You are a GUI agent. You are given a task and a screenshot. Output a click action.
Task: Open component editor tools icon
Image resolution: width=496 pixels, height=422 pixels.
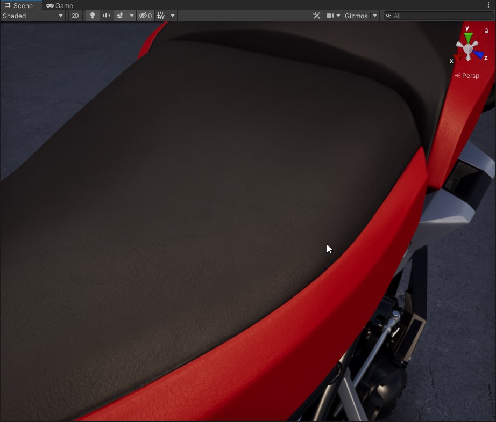317,16
